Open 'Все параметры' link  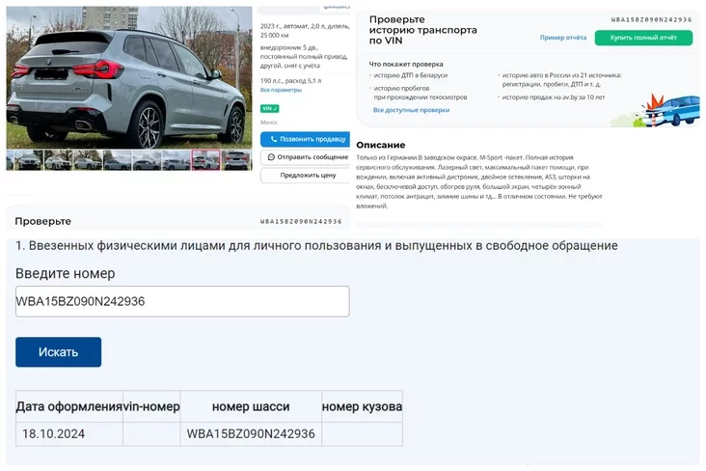281,90
